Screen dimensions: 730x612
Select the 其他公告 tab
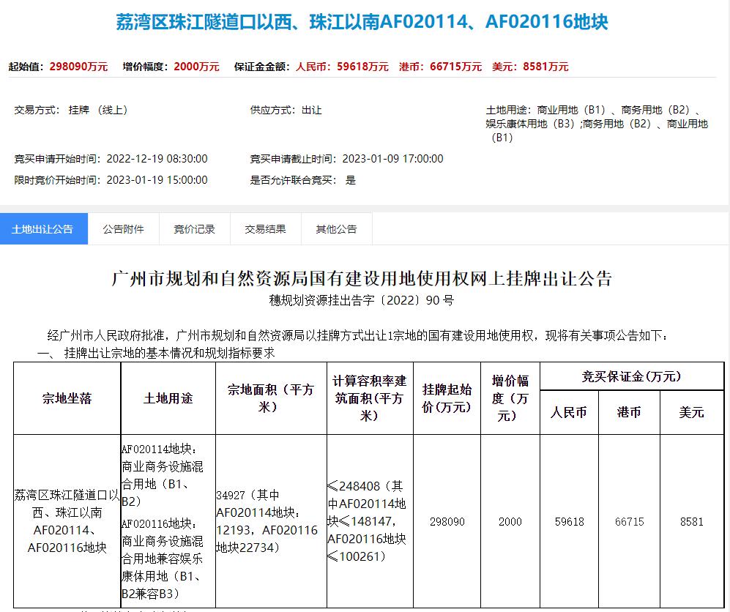click(x=336, y=228)
